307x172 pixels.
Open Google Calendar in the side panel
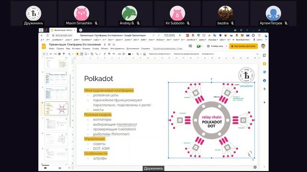coord(264,55)
